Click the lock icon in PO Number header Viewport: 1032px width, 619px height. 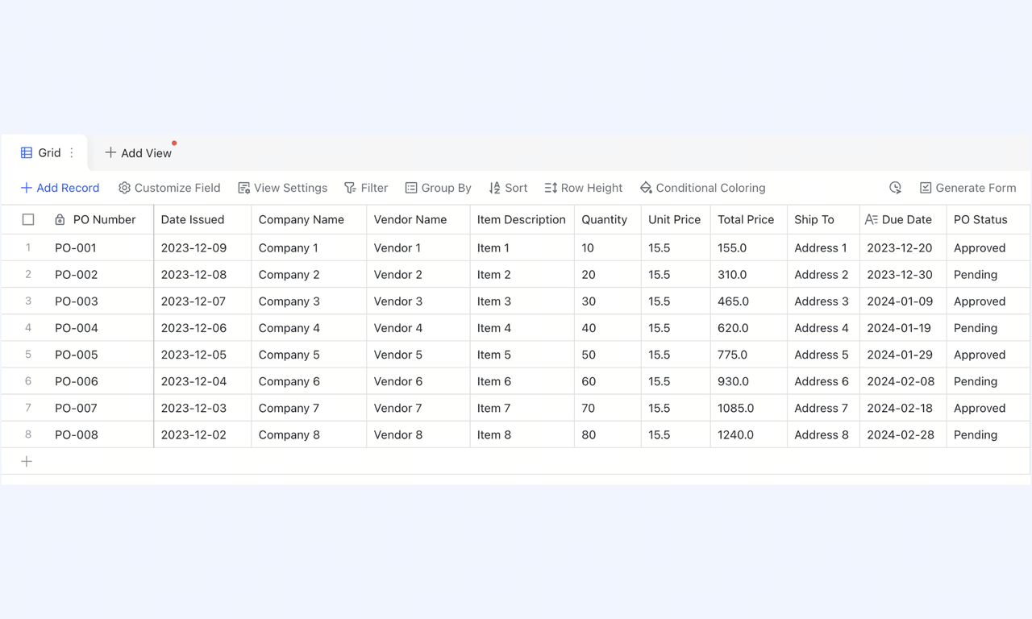point(60,219)
